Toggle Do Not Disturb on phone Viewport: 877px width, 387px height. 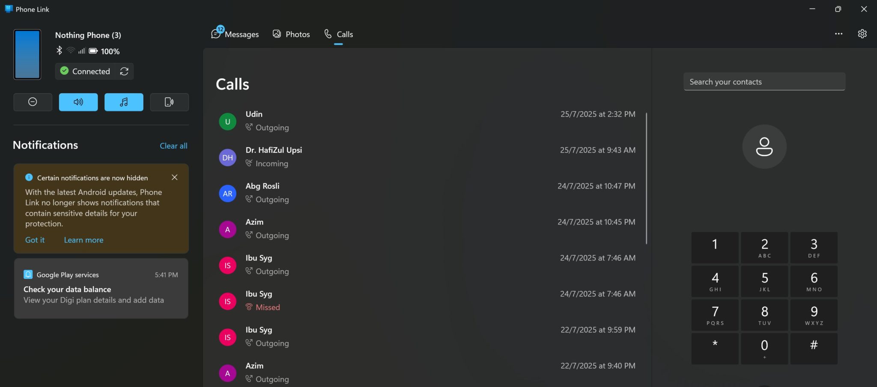coord(33,102)
